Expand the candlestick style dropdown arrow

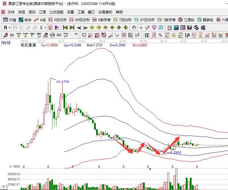[x=45, y=28]
